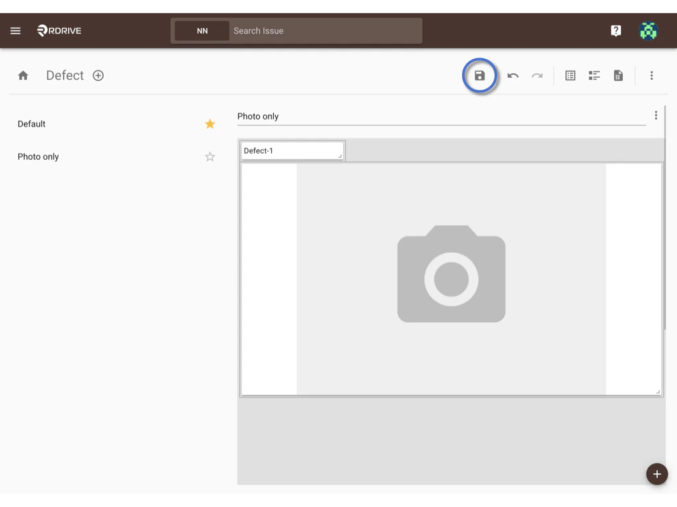Viewport: 677px width, 507px height.
Task: Open the toolbar overflow menu
Action: [x=652, y=75]
